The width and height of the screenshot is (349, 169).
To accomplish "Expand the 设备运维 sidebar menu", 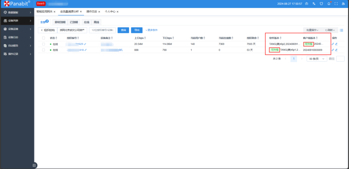I will 30,29.
